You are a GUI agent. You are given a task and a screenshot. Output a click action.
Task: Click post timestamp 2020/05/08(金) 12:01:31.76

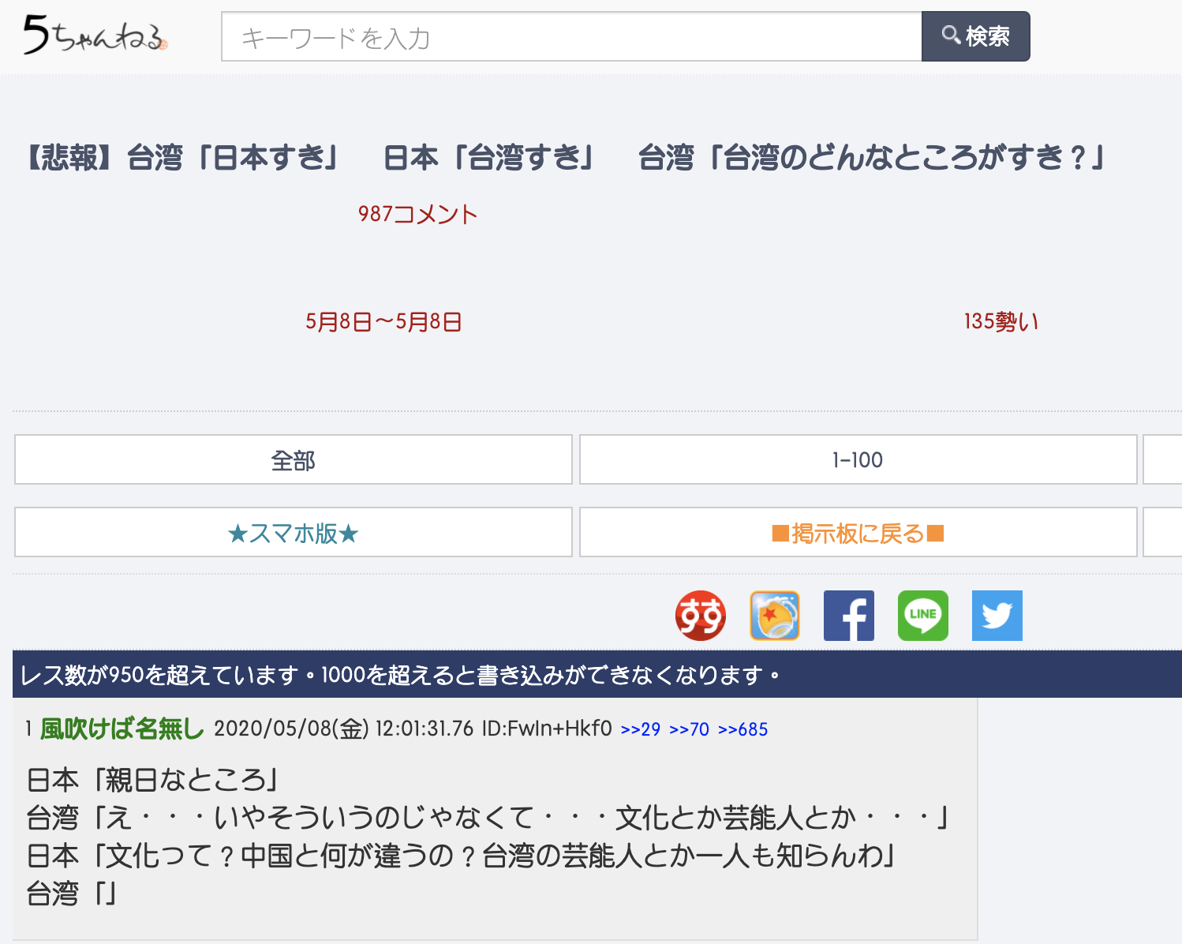(344, 729)
